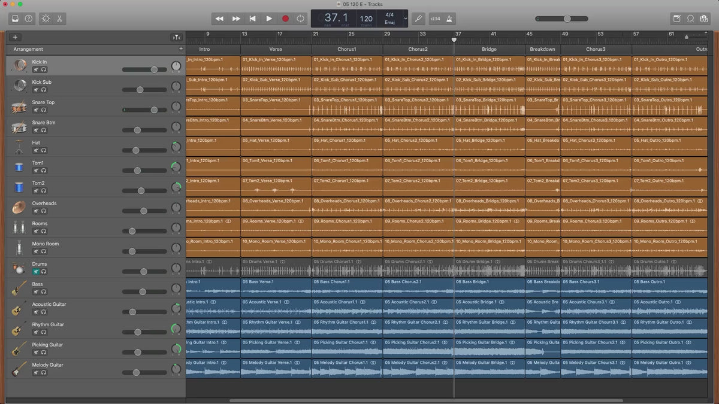
Task: Select the Chorus1 arrangement marker
Action: pyautogui.click(x=346, y=49)
